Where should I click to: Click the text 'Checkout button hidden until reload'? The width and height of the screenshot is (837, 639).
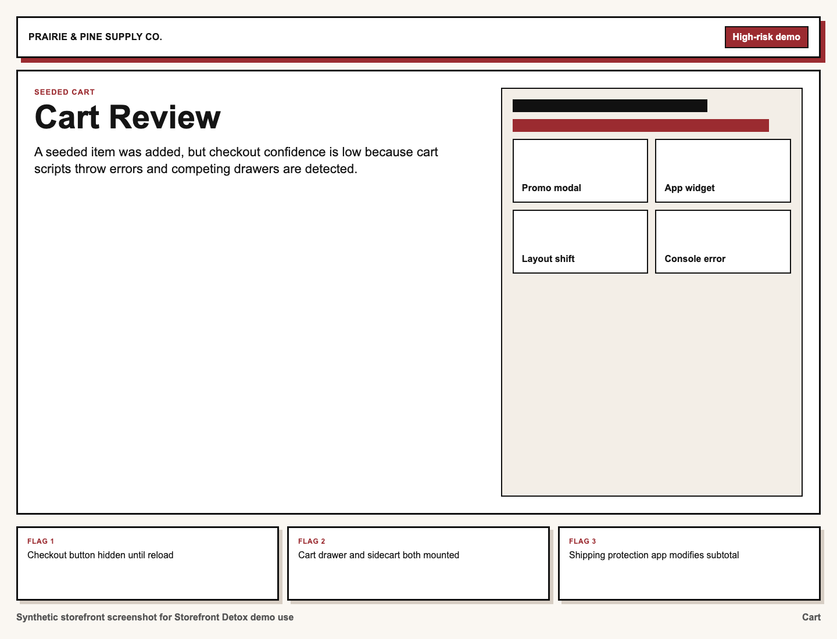[x=101, y=555]
